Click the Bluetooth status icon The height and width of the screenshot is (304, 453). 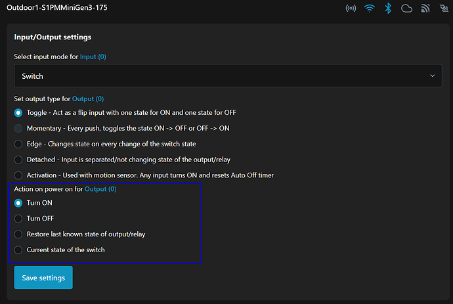(388, 9)
